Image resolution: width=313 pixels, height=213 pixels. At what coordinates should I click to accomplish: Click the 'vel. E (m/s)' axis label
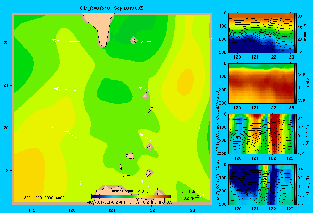308,186
